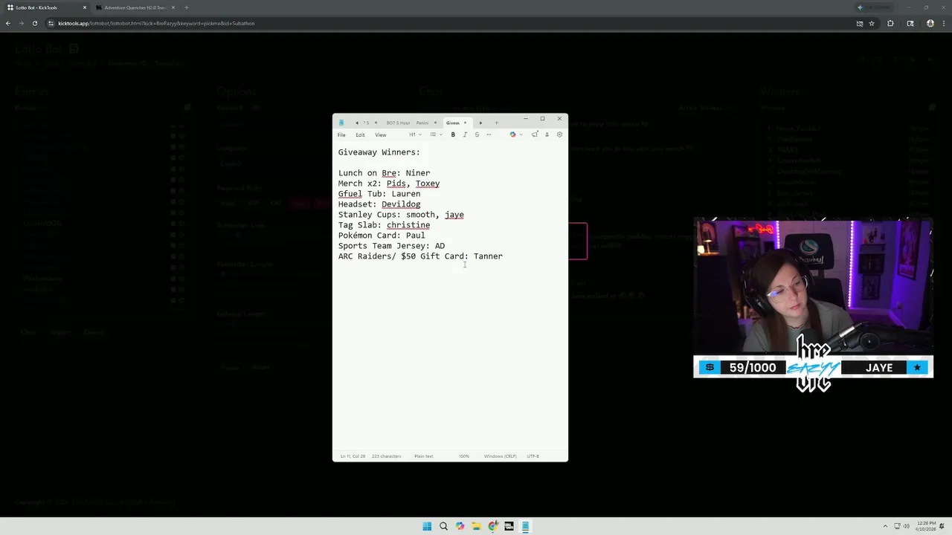Click the 'Gfuel Tub: Lauren' line
Screen dimensions: 952x535
(379, 194)
